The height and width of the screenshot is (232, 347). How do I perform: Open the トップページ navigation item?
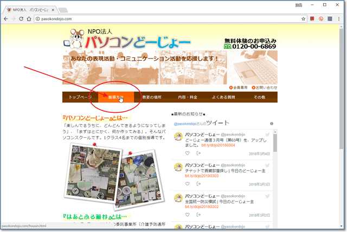click(x=80, y=97)
